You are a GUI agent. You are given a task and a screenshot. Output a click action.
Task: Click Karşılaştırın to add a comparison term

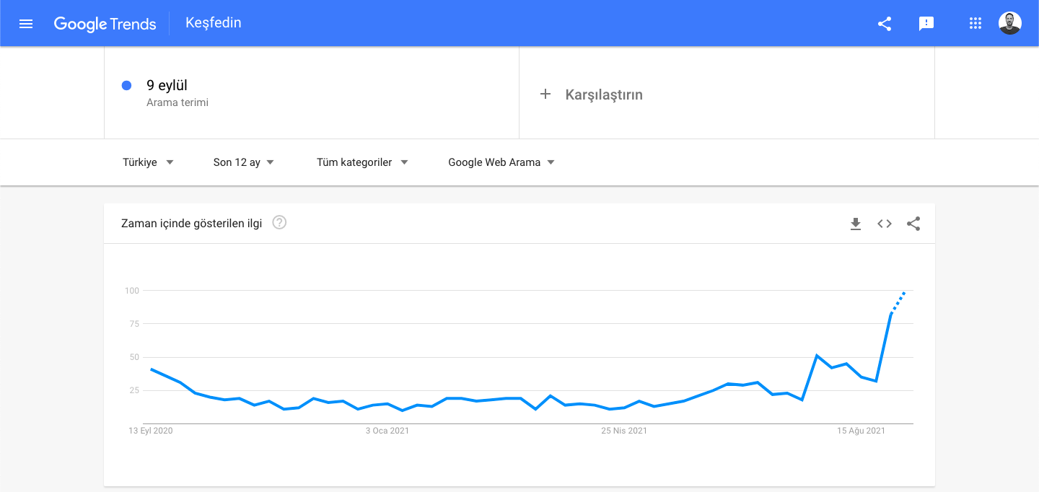pos(604,95)
